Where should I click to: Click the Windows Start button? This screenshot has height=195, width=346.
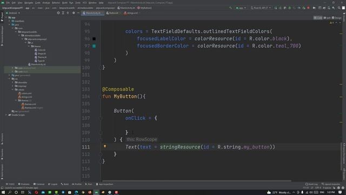click(3, 192)
